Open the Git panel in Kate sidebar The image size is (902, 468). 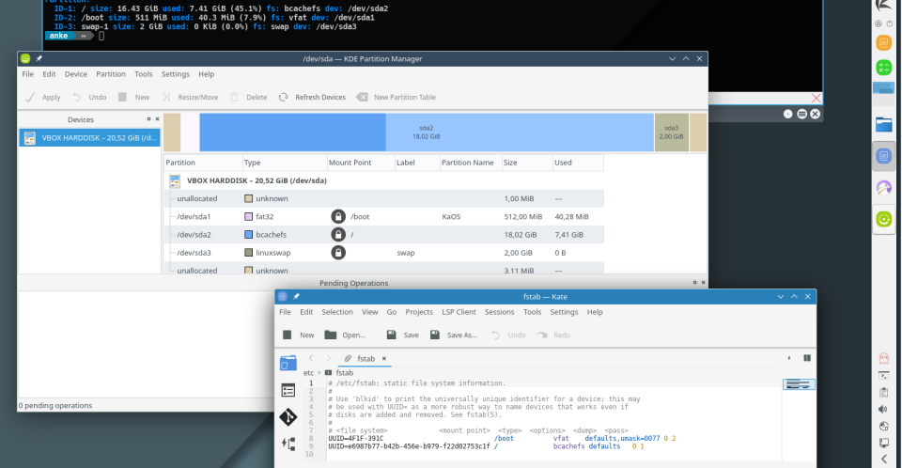288,417
